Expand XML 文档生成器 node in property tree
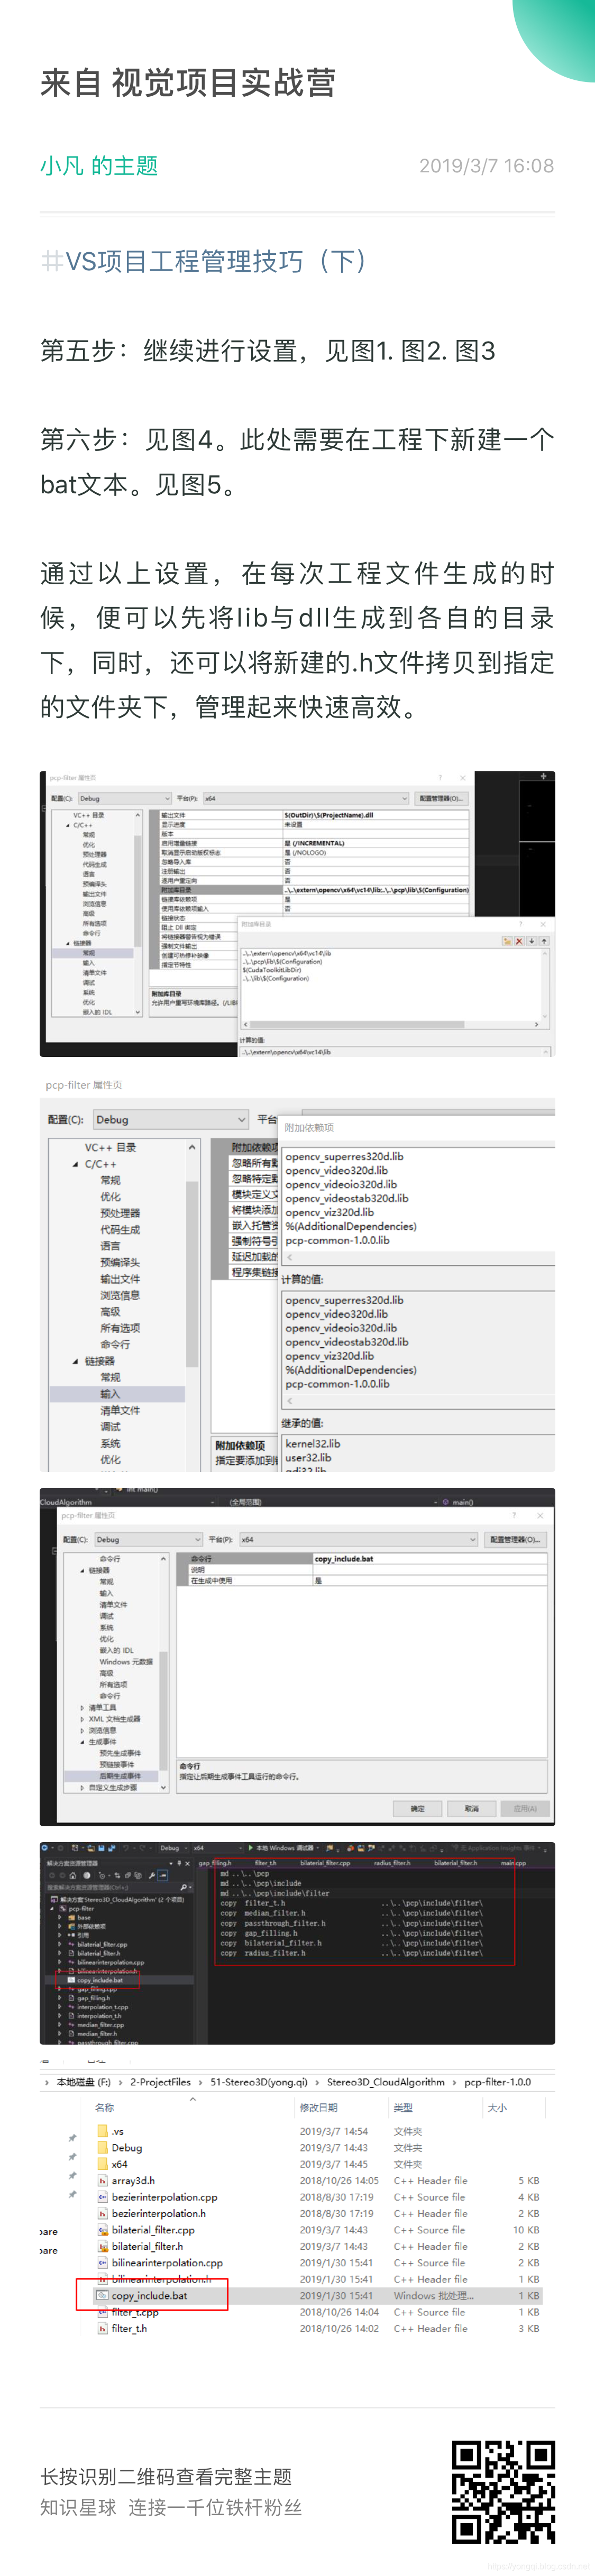Viewport: 595px width, 2576px height. 82,1719
